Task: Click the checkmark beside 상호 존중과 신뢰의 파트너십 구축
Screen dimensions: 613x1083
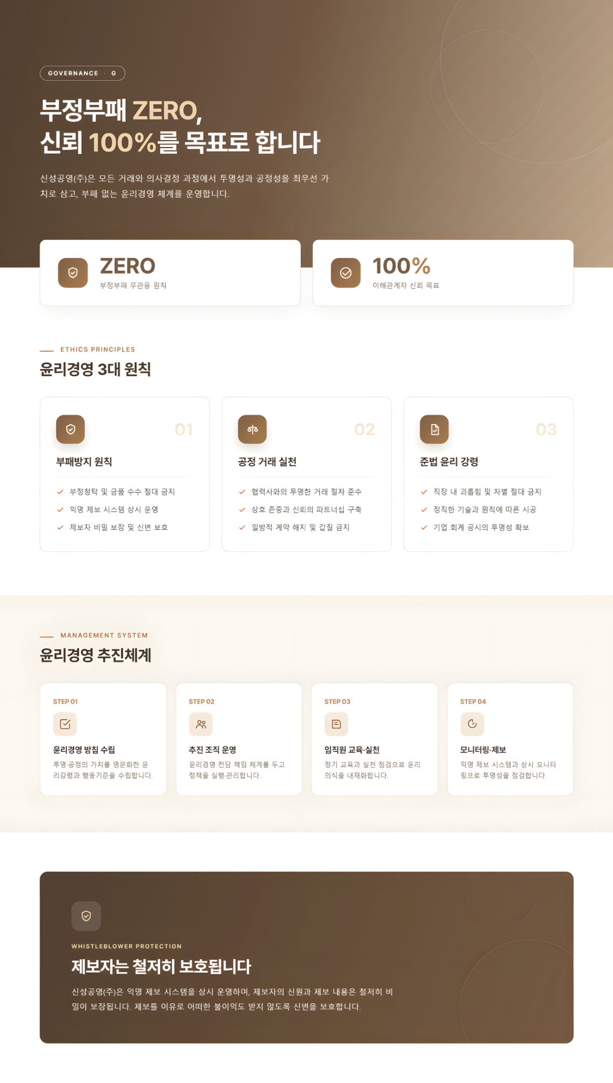Action: click(x=242, y=509)
